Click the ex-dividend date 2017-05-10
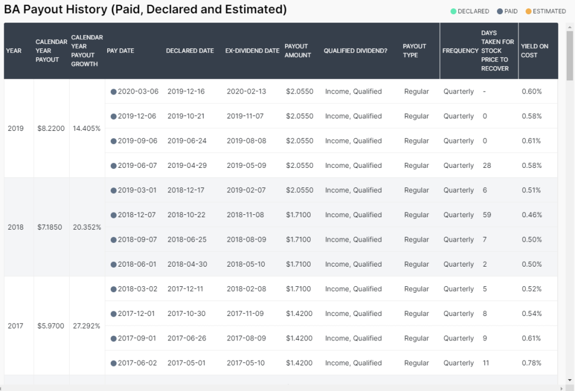 tap(245, 363)
